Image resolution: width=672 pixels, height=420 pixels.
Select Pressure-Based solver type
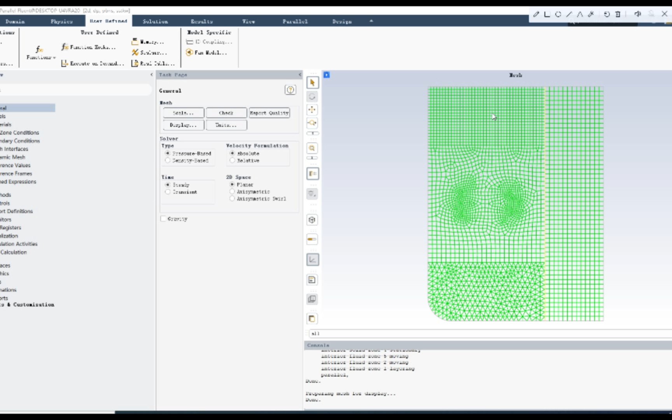(x=168, y=153)
